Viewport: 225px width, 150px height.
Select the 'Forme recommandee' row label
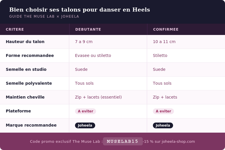click(30, 55)
